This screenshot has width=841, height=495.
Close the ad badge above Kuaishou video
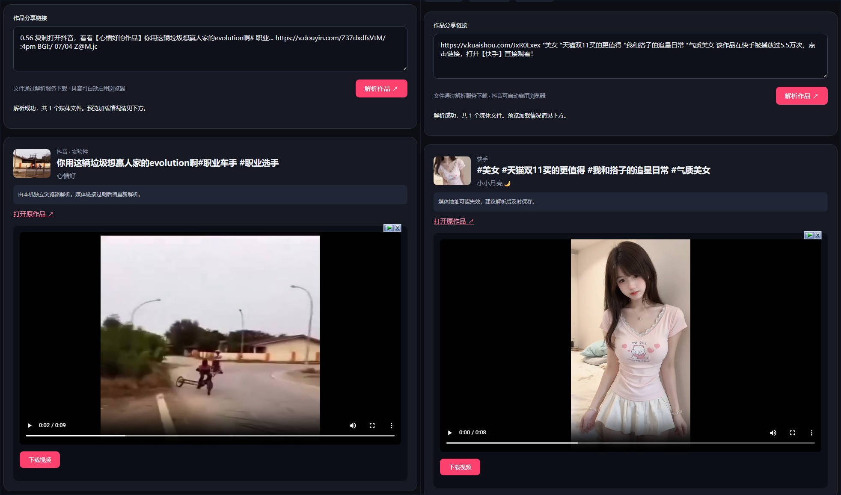coord(818,236)
